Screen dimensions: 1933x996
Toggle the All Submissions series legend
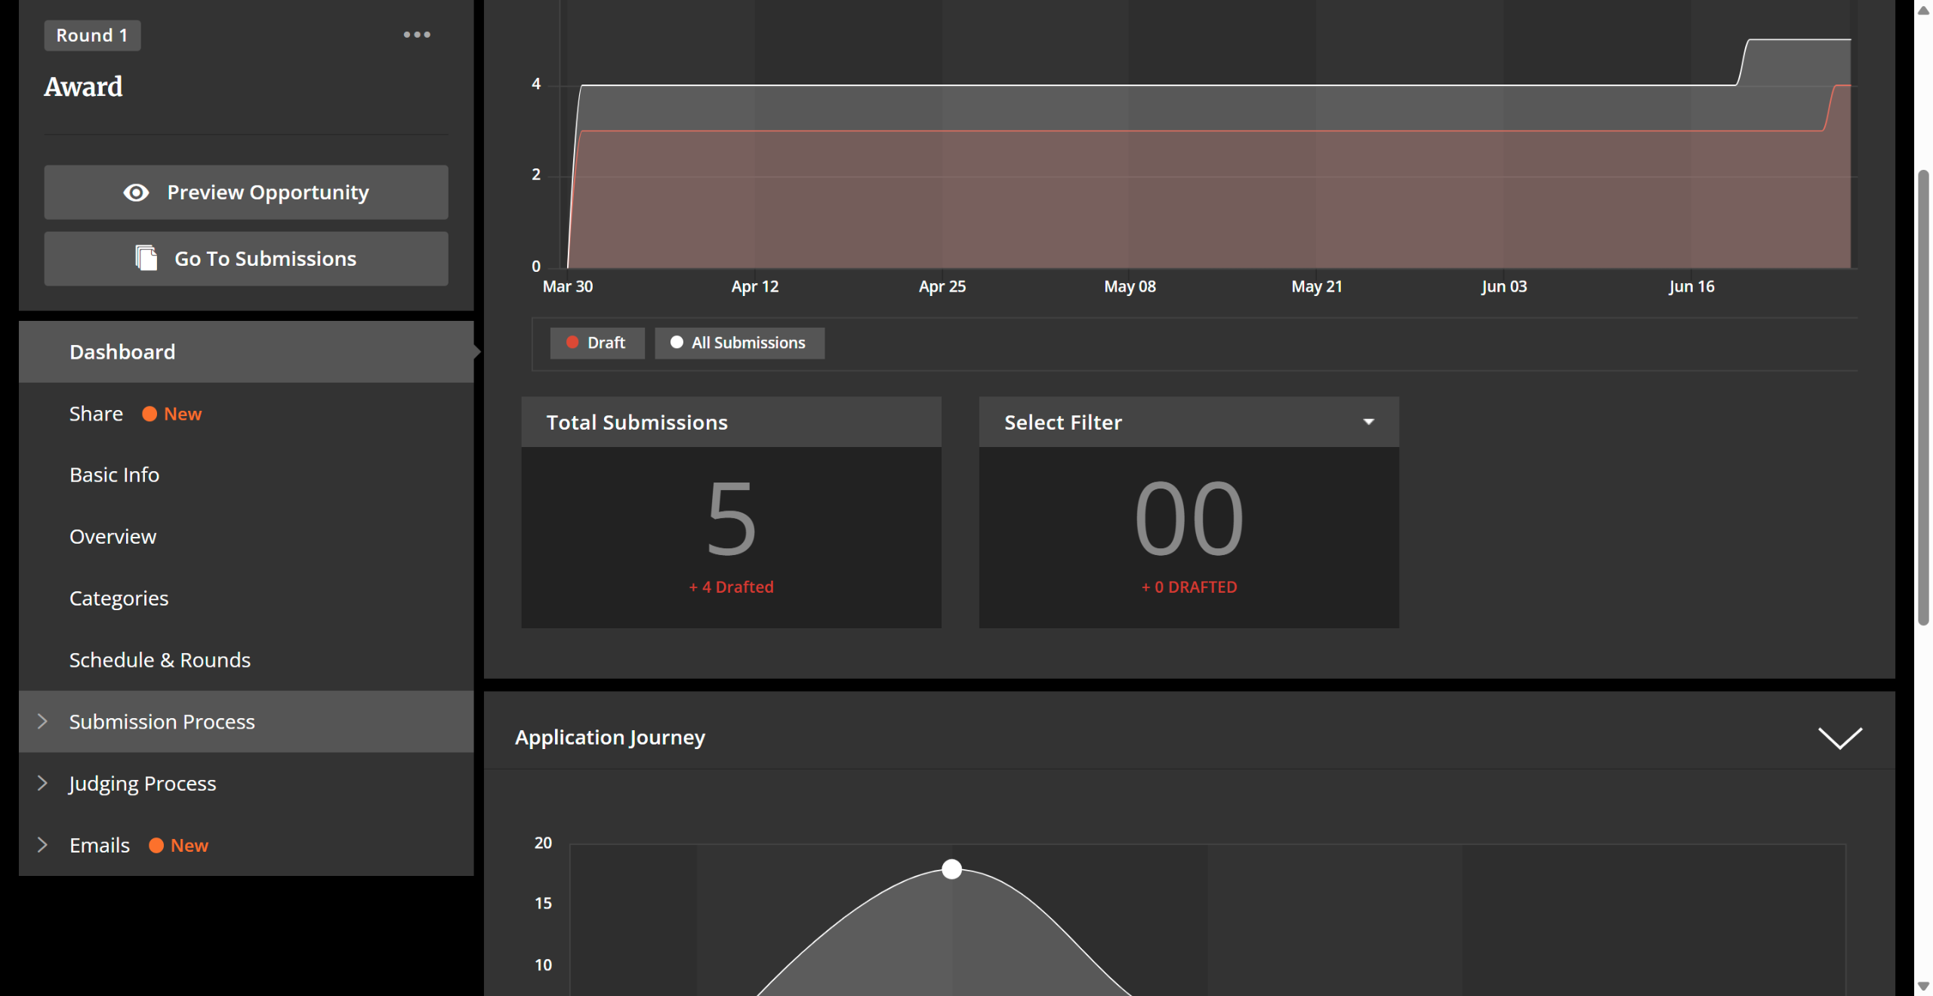click(738, 343)
